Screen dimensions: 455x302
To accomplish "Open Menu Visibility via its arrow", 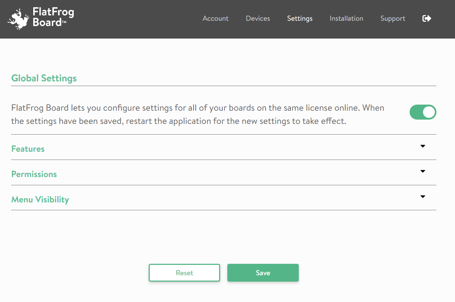I will click(x=423, y=197).
